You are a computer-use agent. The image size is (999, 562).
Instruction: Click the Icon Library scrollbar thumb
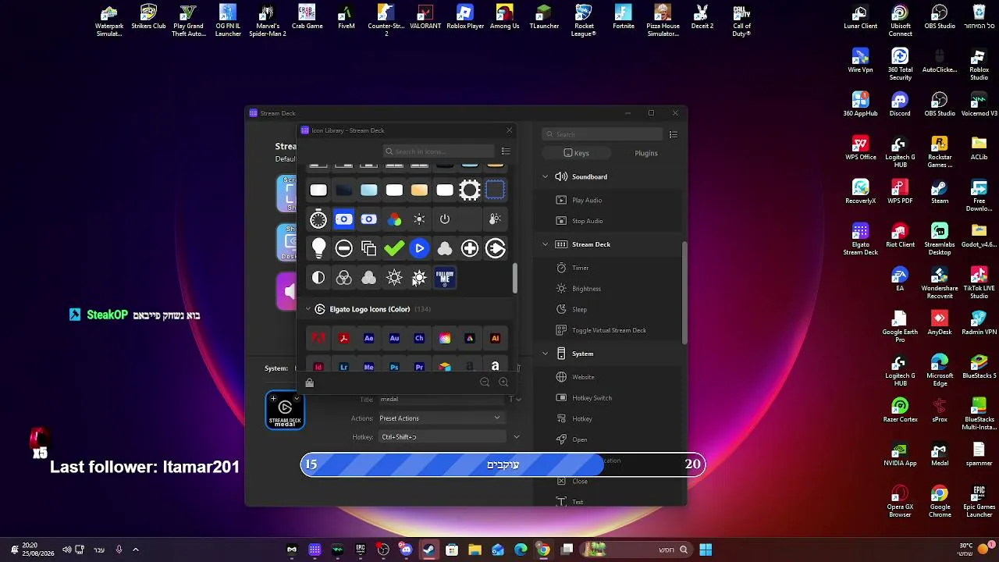515,279
